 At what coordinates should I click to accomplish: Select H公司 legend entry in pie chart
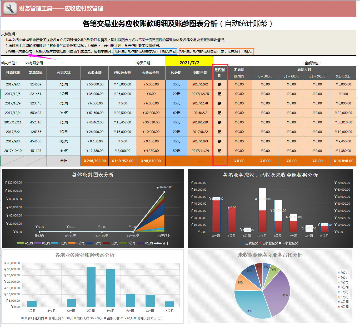(x=343, y=307)
